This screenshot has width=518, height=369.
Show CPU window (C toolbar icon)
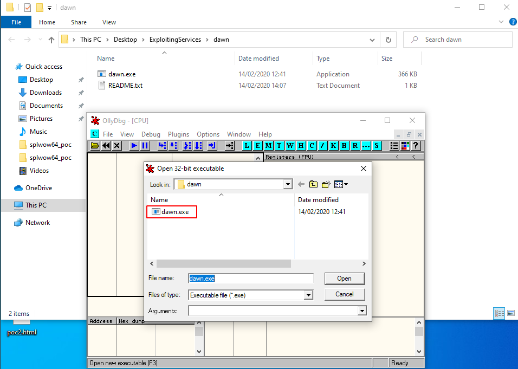coord(312,145)
